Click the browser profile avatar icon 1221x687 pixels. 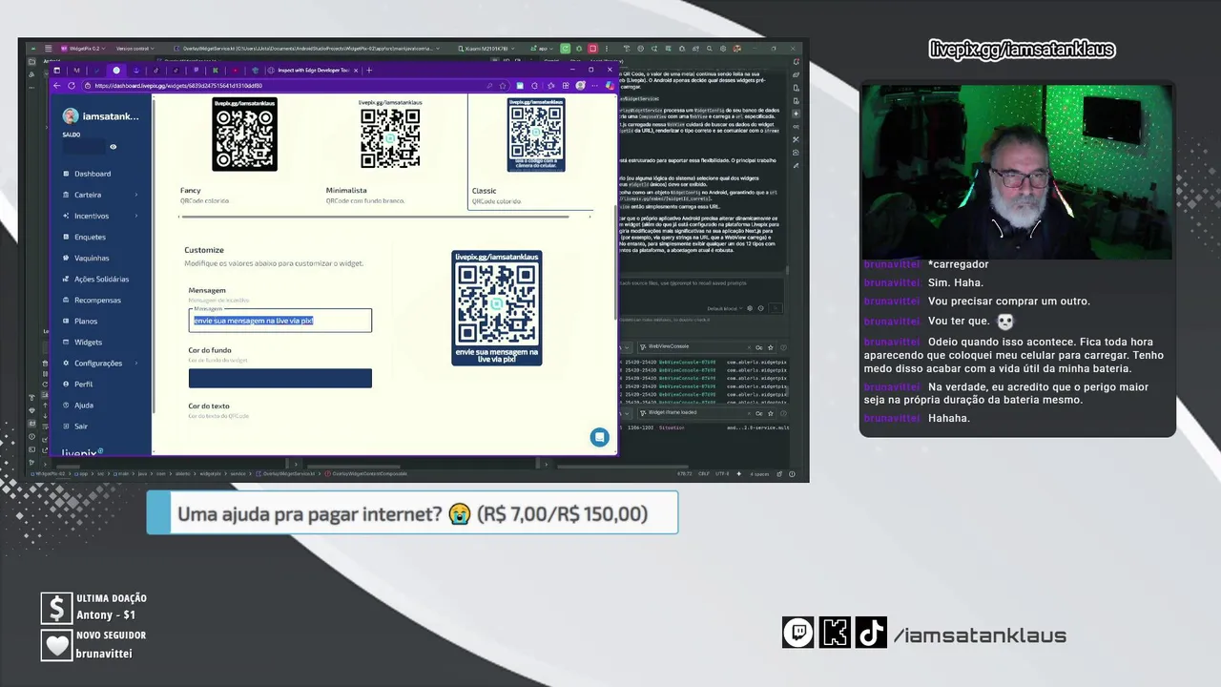coord(581,86)
